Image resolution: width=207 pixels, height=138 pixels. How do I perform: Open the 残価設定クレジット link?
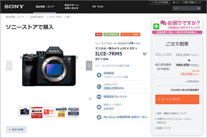tap(115, 97)
